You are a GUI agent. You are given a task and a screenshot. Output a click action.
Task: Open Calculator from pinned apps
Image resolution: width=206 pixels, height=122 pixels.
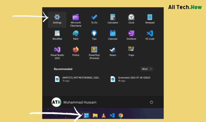pyautogui.click(x=113, y=19)
